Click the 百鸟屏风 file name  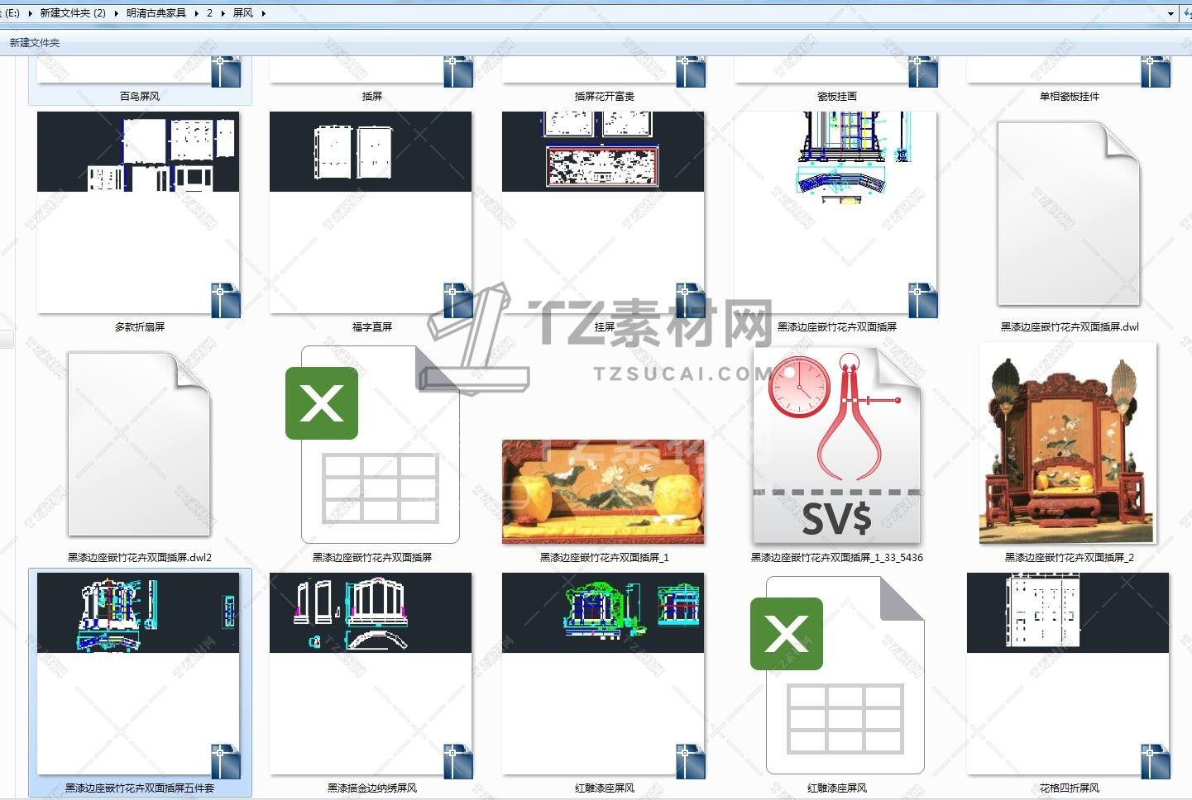coord(140,97)
